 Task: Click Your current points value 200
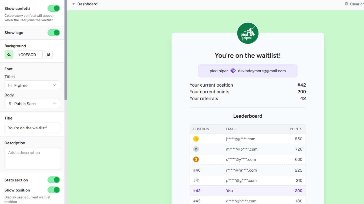click(302, 92)
